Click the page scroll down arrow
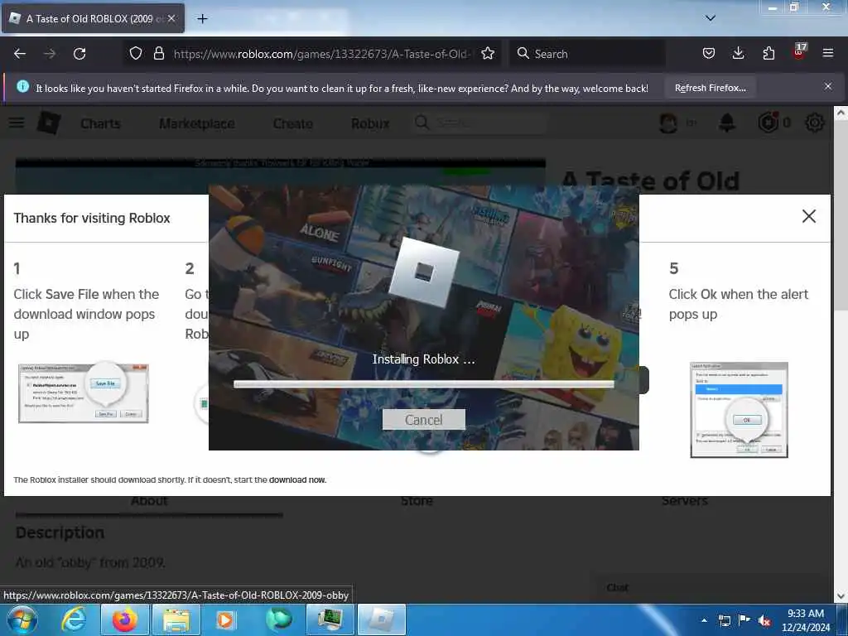The width and height of the screenshot is (848, 636). coord(841,596)
